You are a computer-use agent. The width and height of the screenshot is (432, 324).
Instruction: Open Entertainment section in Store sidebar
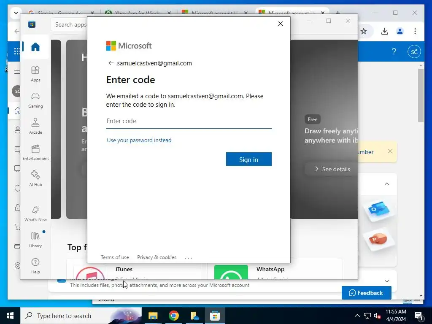[35, 153]
